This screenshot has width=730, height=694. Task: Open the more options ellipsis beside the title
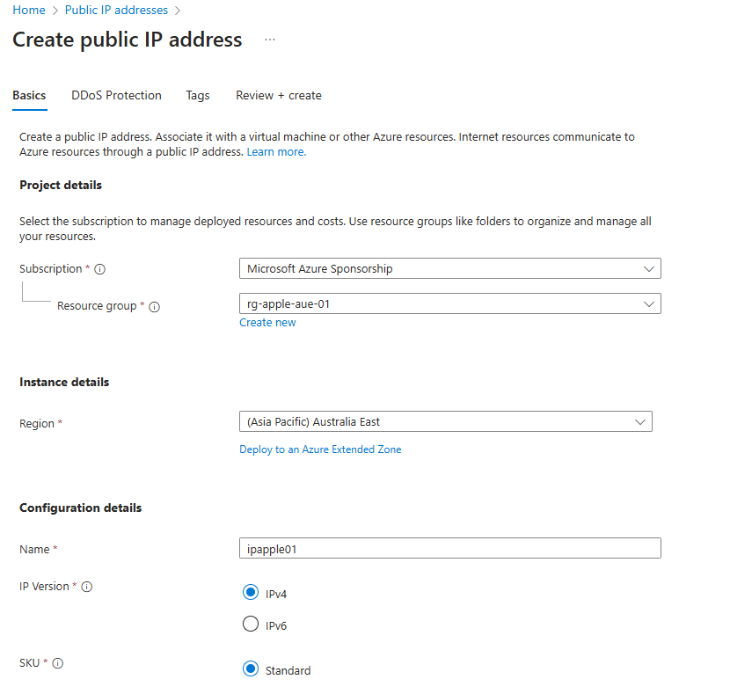point(270,40)
